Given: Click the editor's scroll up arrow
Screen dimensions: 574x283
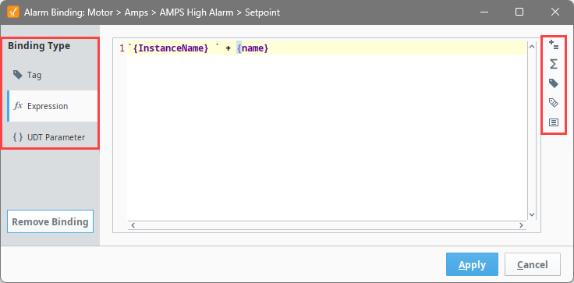Looking at the screenshot, I should coord(532,47).
